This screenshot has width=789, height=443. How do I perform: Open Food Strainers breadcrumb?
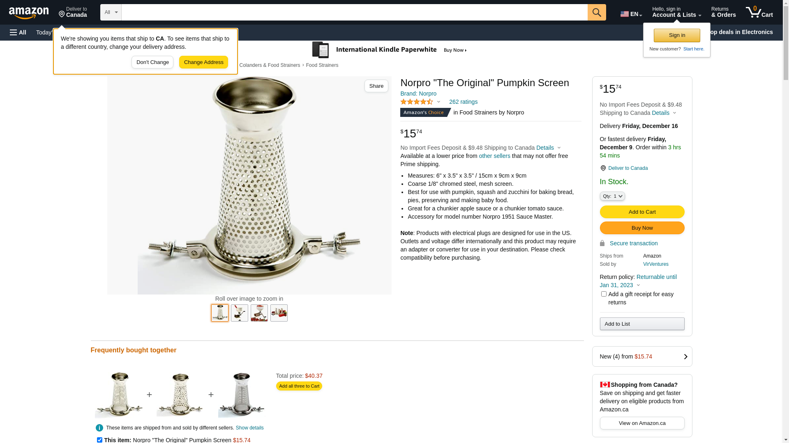(x=322, y=65)
